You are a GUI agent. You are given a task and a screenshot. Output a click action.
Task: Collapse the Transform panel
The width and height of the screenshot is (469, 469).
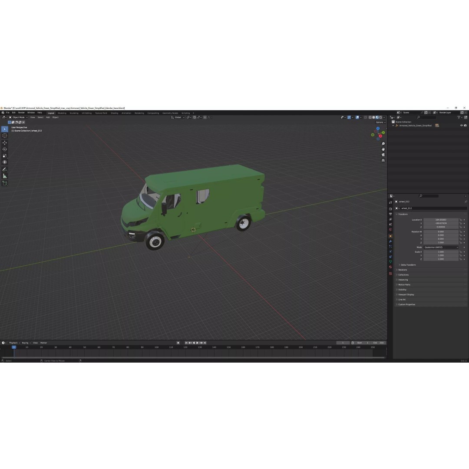pos(402,215)
